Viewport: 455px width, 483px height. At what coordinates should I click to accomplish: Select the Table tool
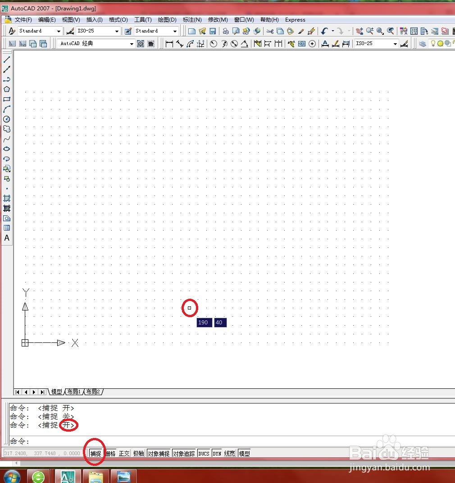point(7,228)
